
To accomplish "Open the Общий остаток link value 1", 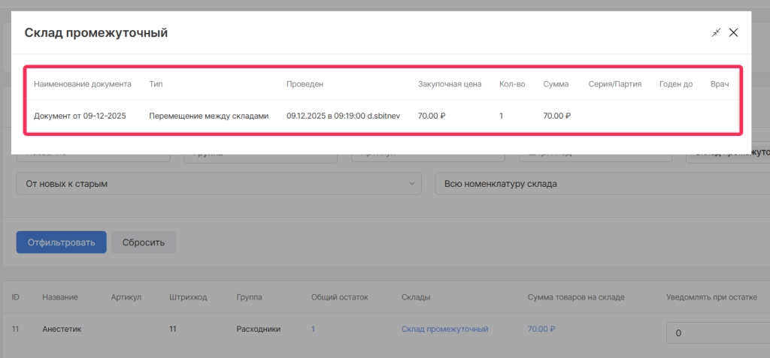I will tap(313, 329).
